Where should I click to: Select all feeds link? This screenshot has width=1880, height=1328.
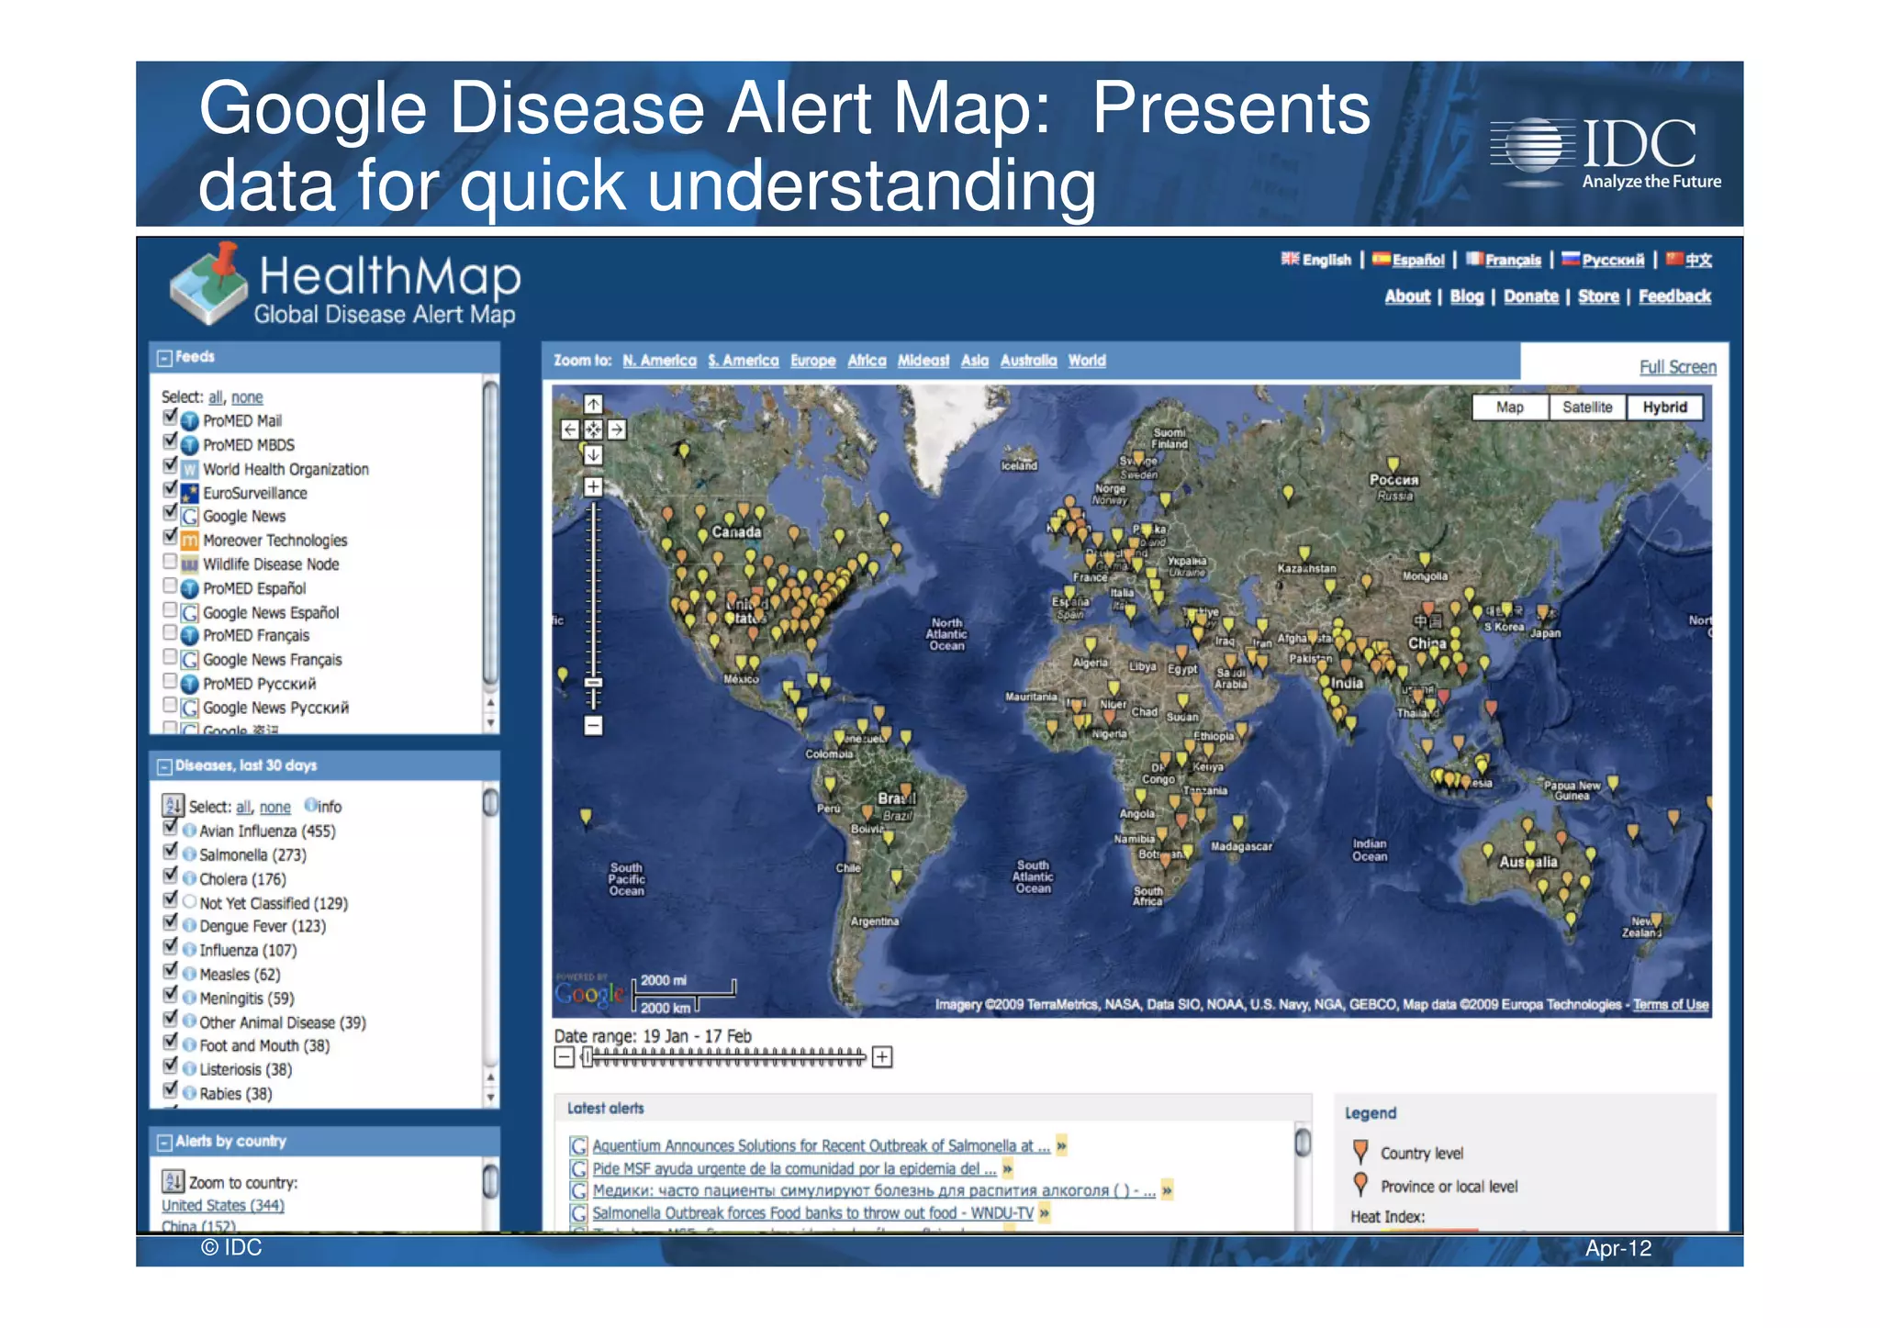(x=215, y=397)
